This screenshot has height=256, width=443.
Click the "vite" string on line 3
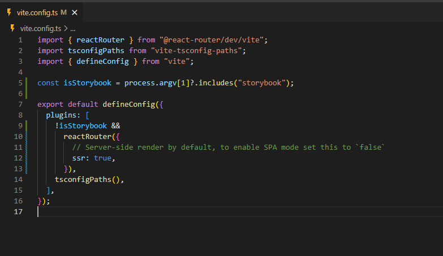point(177,62)
